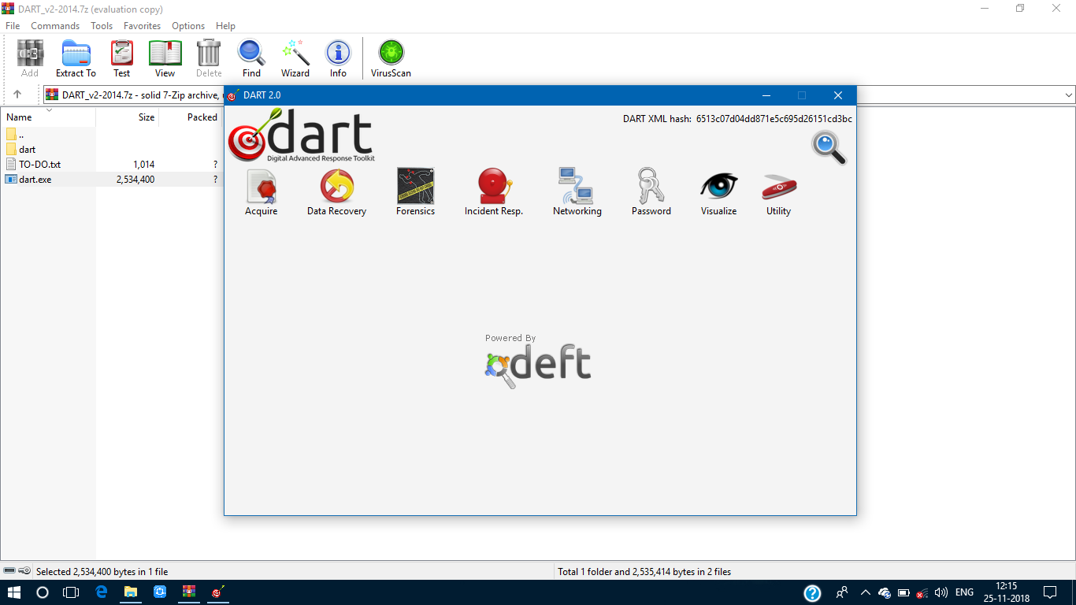Run VirusScan on the archive
The height and width of the screenshot is (605, 1076).
[x=391, y=59]
